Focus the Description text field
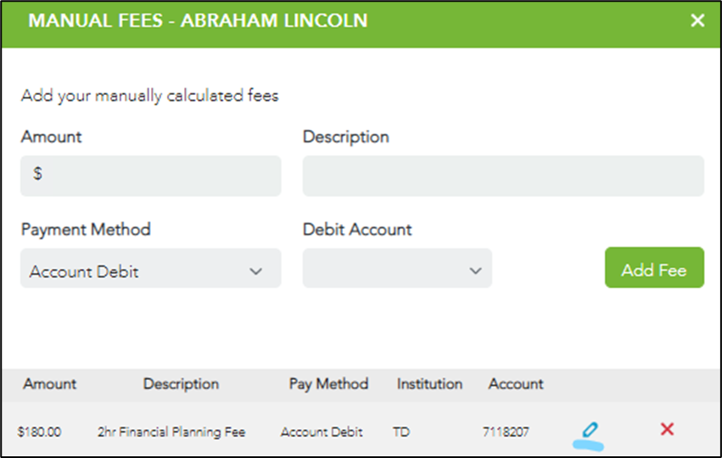722x458 pixels. click(x=503, y=176)
